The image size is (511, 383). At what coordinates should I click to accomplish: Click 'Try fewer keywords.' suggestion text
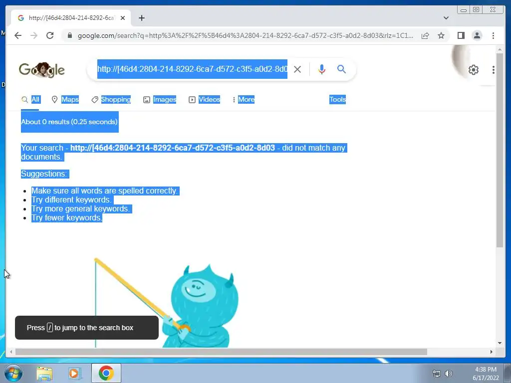(67, 218)
